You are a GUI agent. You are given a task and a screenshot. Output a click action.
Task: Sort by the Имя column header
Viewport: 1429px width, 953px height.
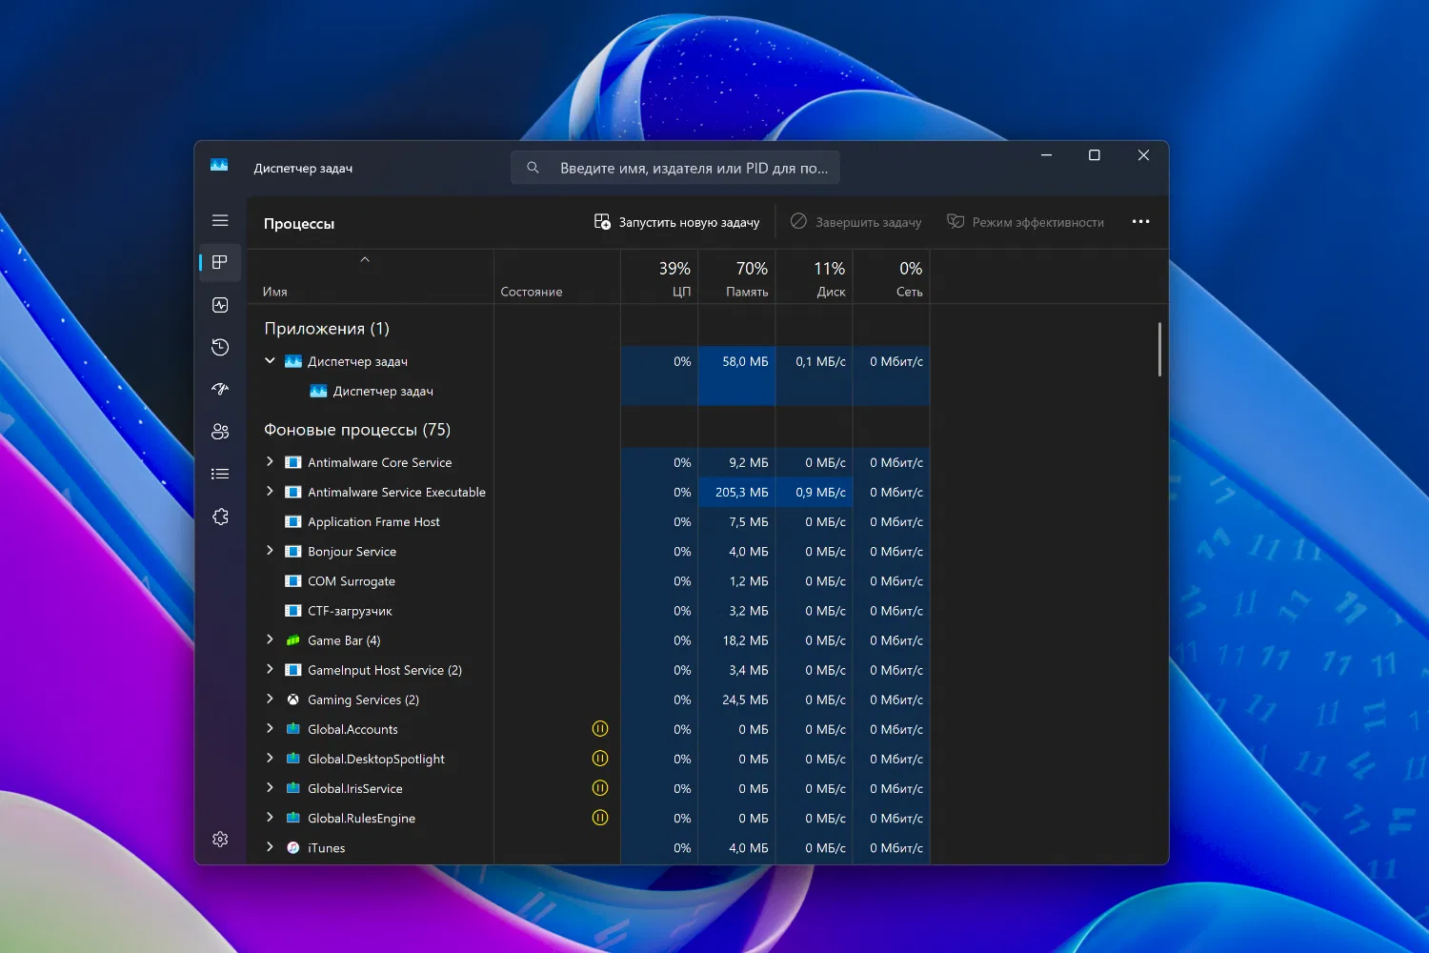pyautogui.click(x=371, y=277)
